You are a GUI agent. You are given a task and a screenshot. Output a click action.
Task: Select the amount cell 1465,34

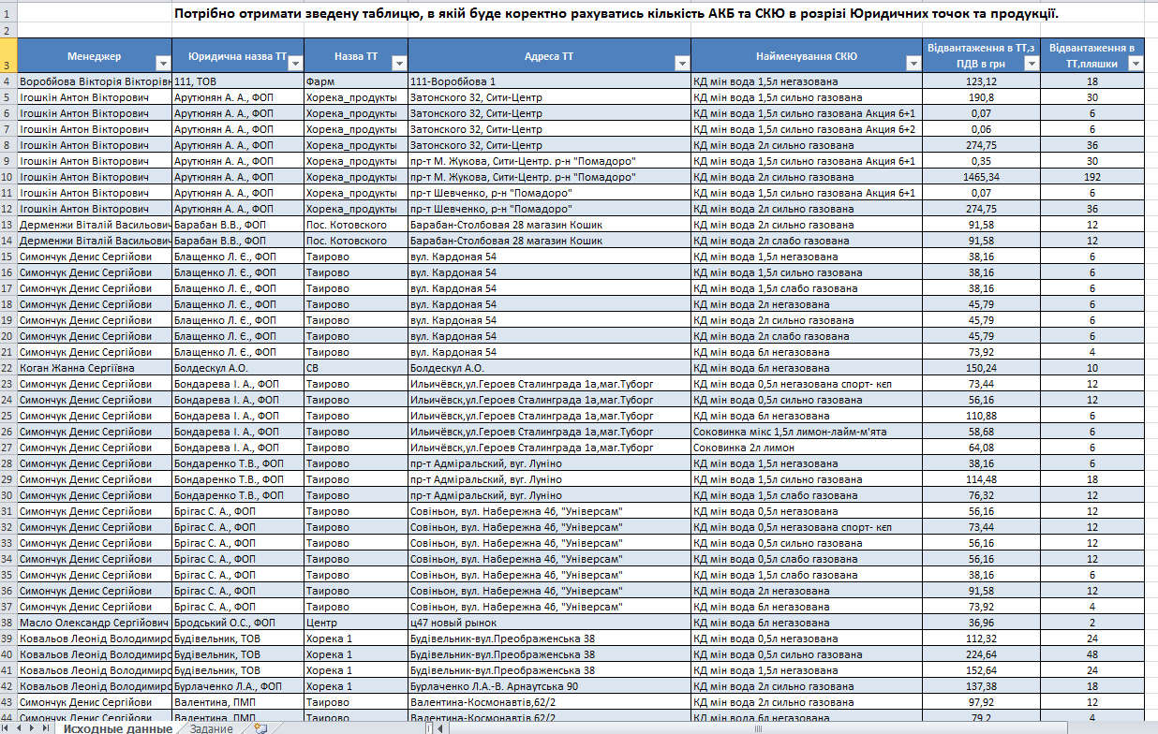(982, 177)
